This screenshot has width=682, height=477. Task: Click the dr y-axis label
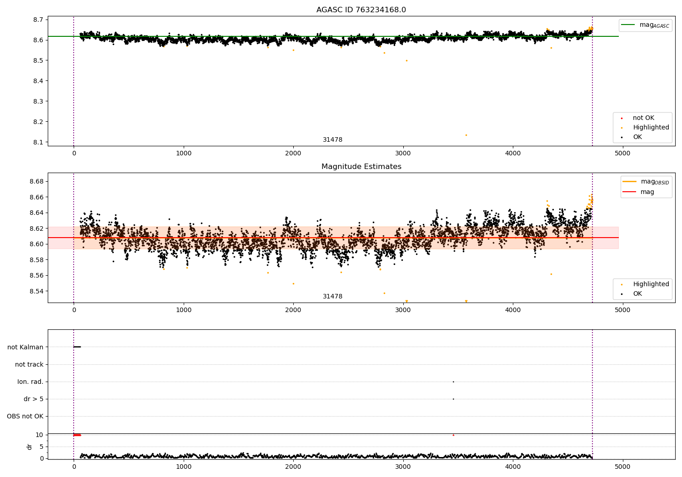pos(30,447)
